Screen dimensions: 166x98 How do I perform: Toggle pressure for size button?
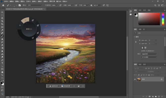(104, 5)
